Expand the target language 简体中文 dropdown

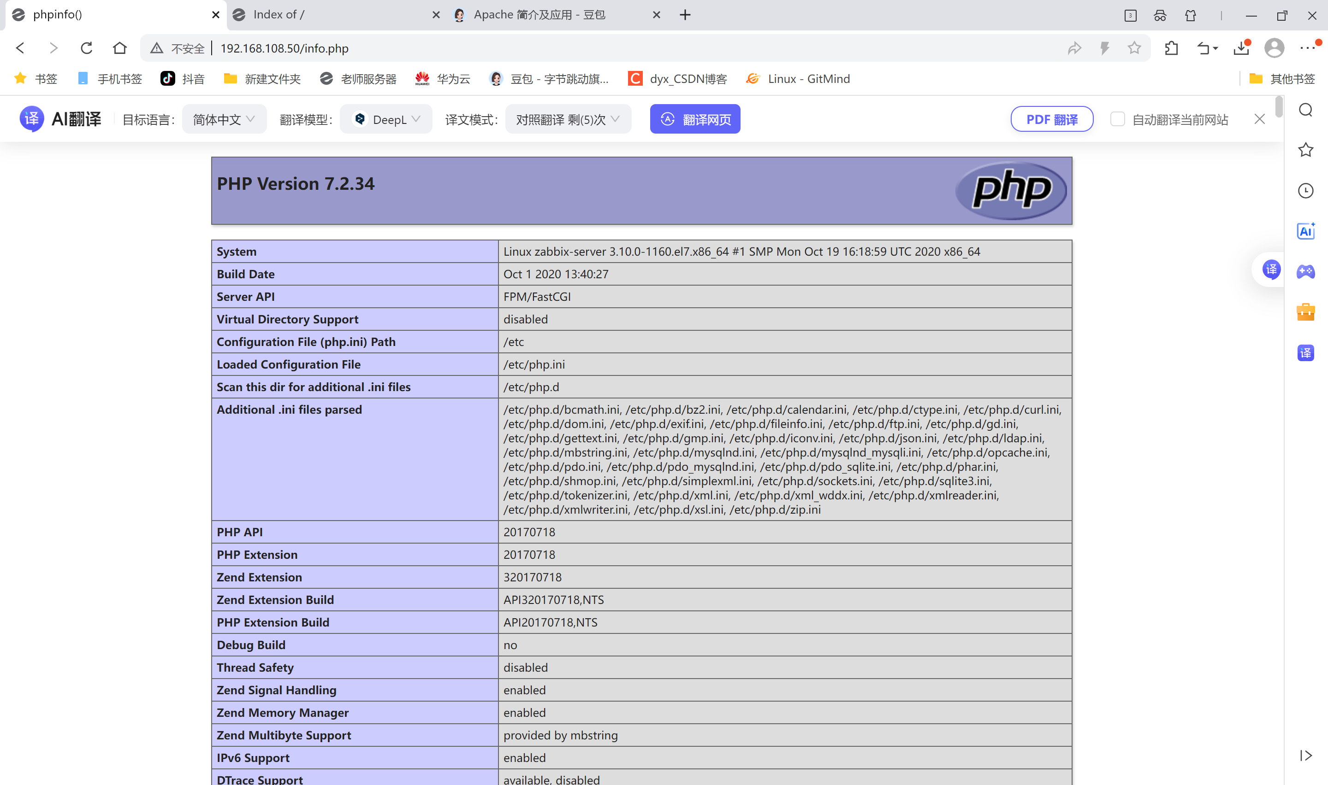point(224,120)
